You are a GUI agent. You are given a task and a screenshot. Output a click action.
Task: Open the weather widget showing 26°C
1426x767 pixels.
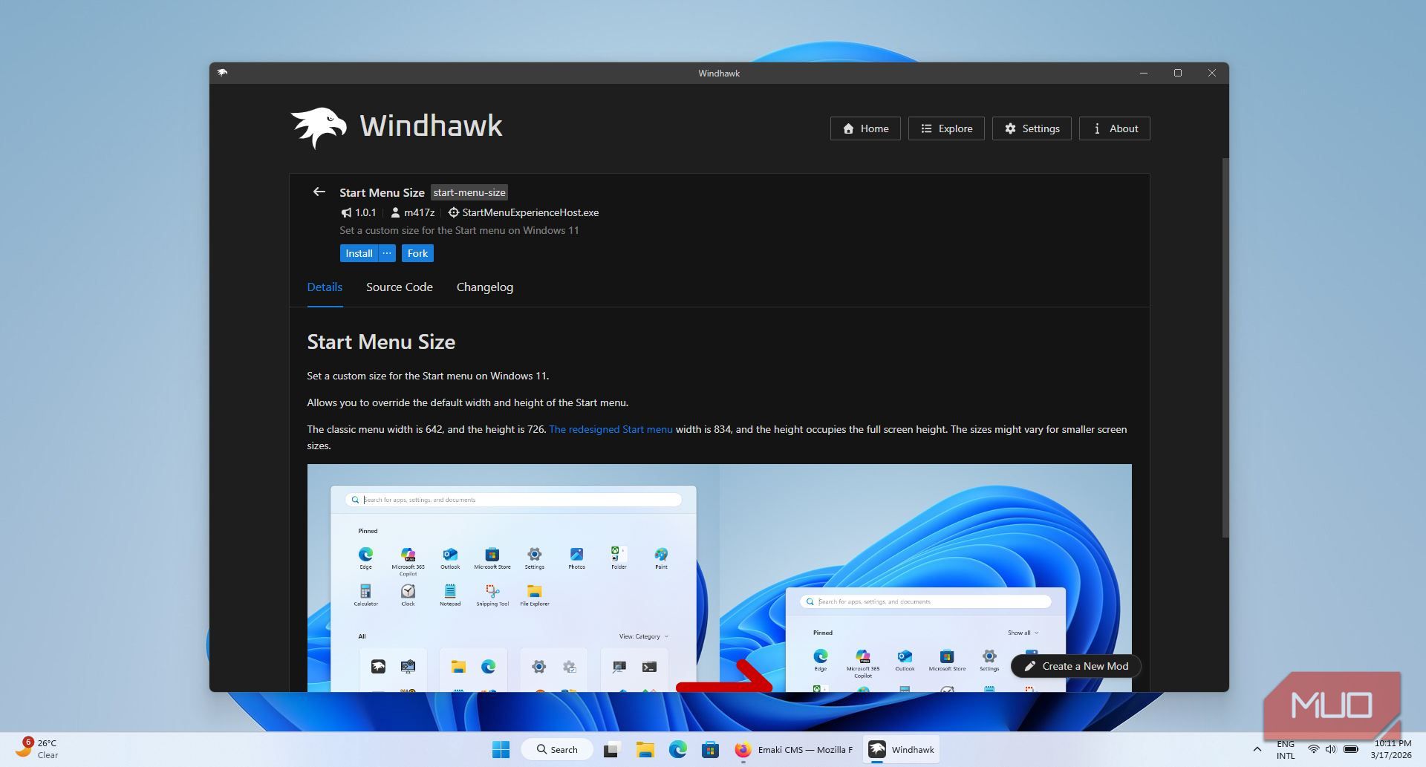click(x=37, y=748)
